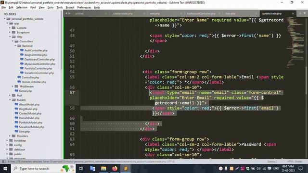Image resolution: width=308 pixels, height=173 pixels.
Task: Open SocialIconController.php file
Action: point(39,73)
